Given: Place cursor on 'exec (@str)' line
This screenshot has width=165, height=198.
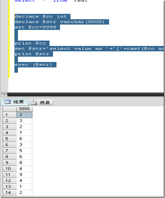Looking at the screenshot, I should click(x=33, y=65).
